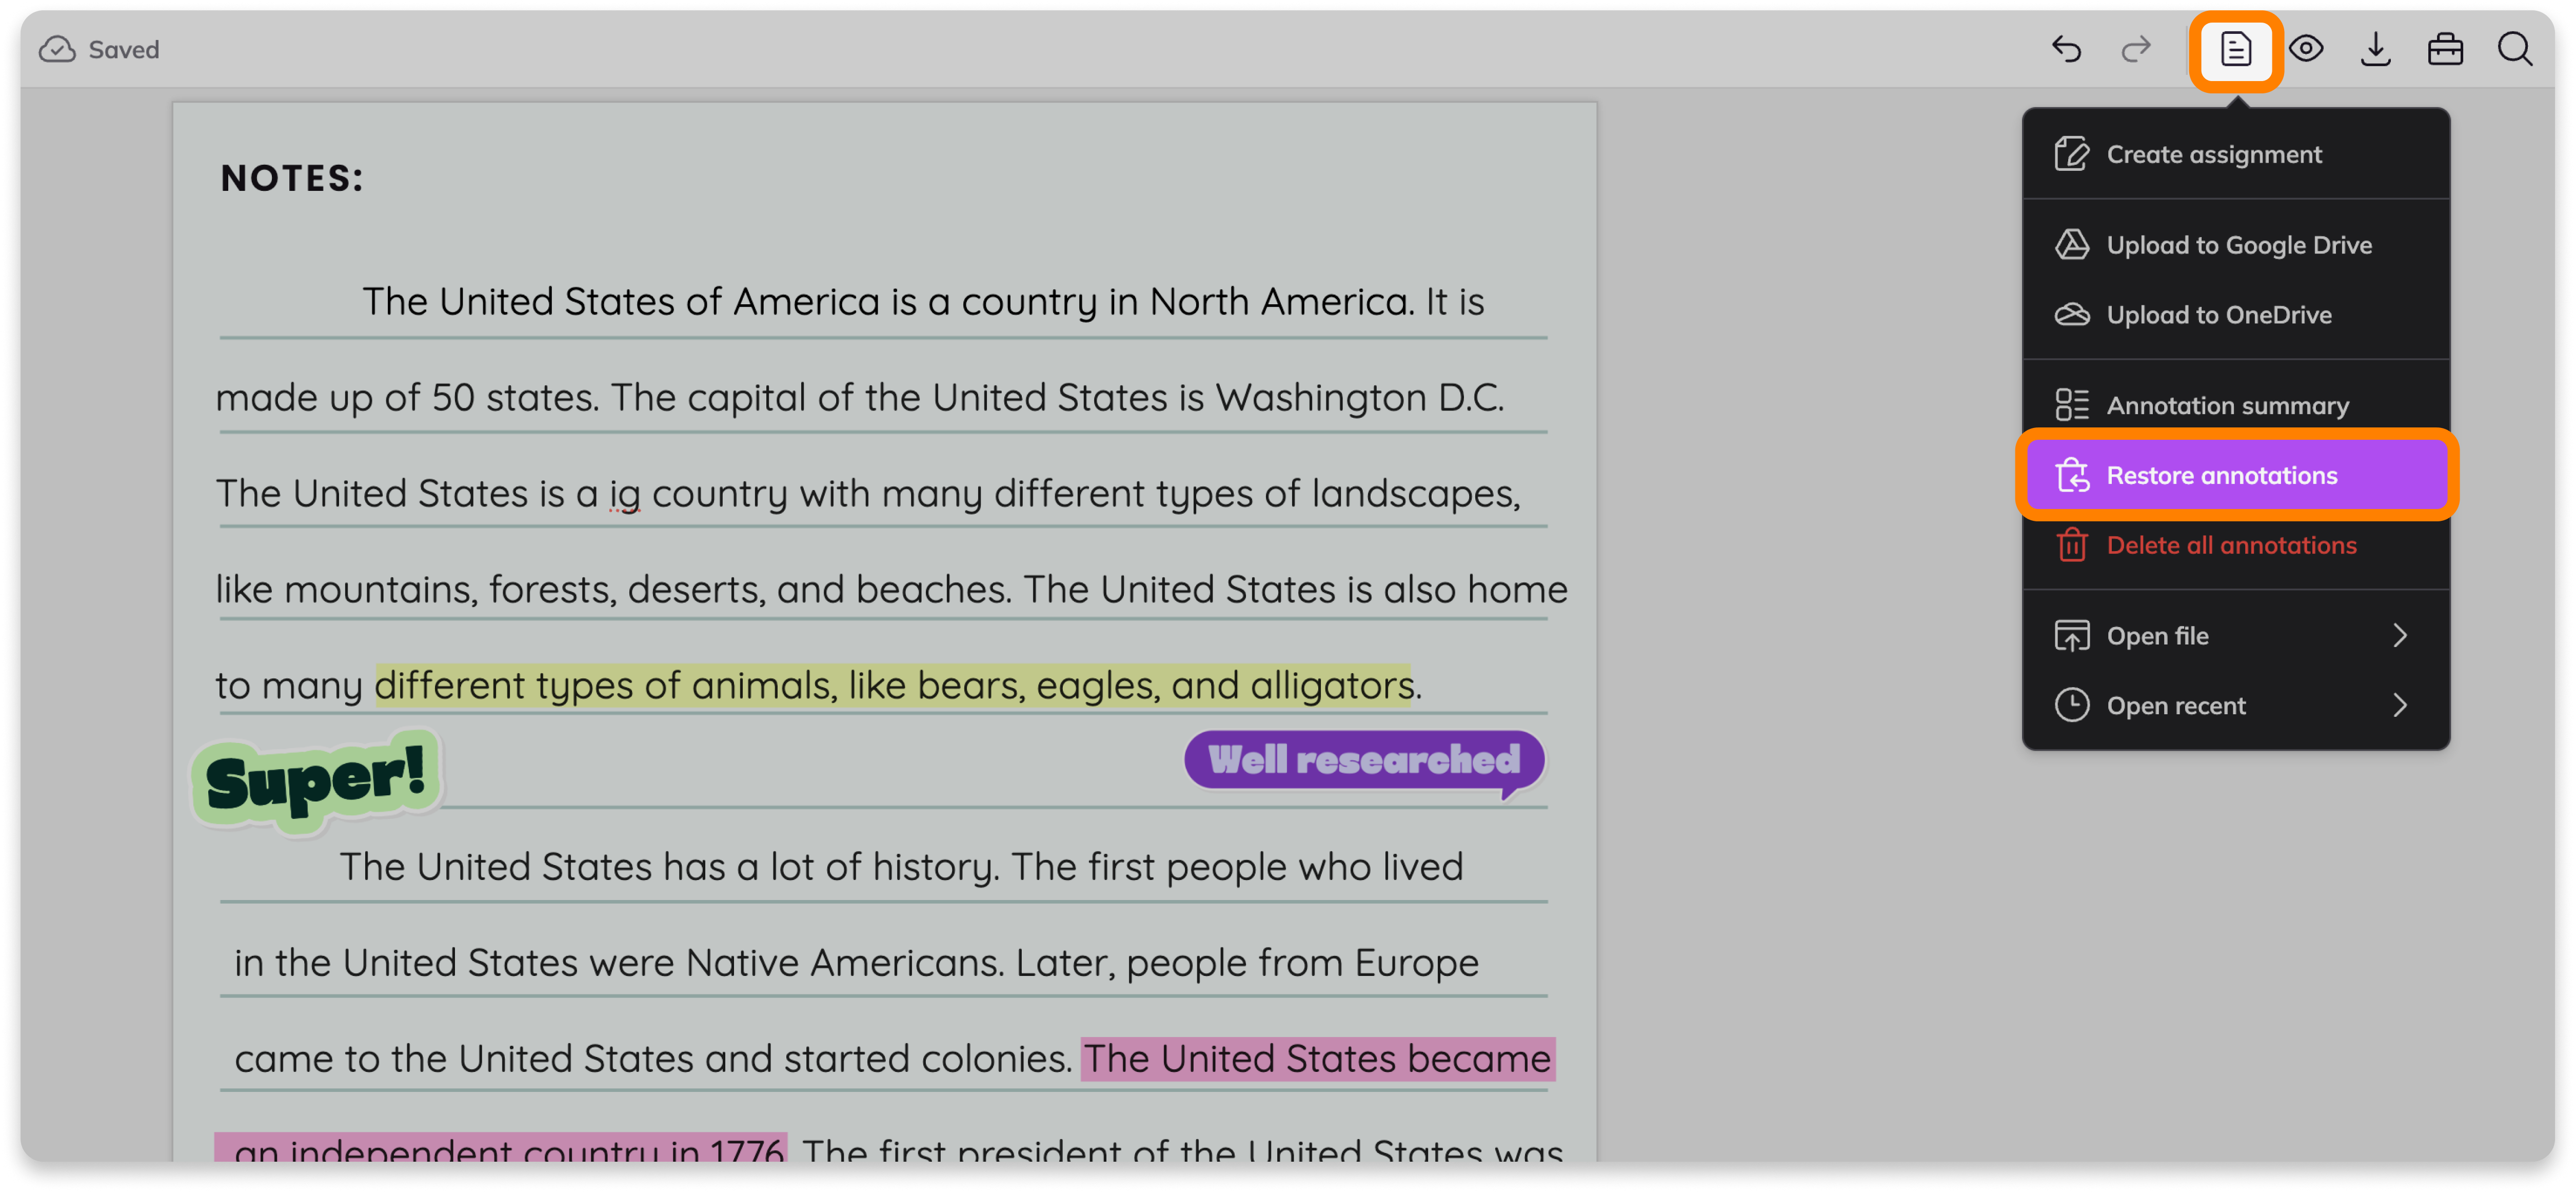Select Create assignment menu item

click(x=2235, y=154)
